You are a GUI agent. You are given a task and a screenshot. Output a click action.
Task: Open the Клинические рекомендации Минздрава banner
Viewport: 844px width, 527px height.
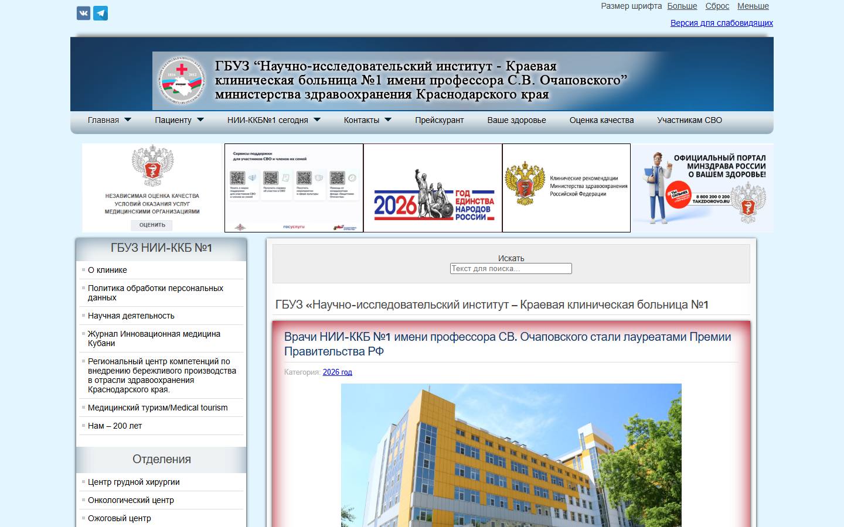coord(567,188)
